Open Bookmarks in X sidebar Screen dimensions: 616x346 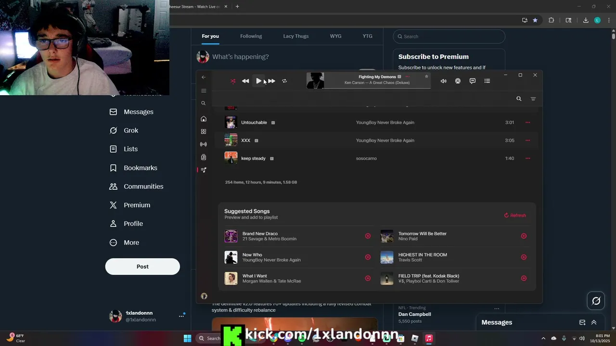tap(133, 168)
